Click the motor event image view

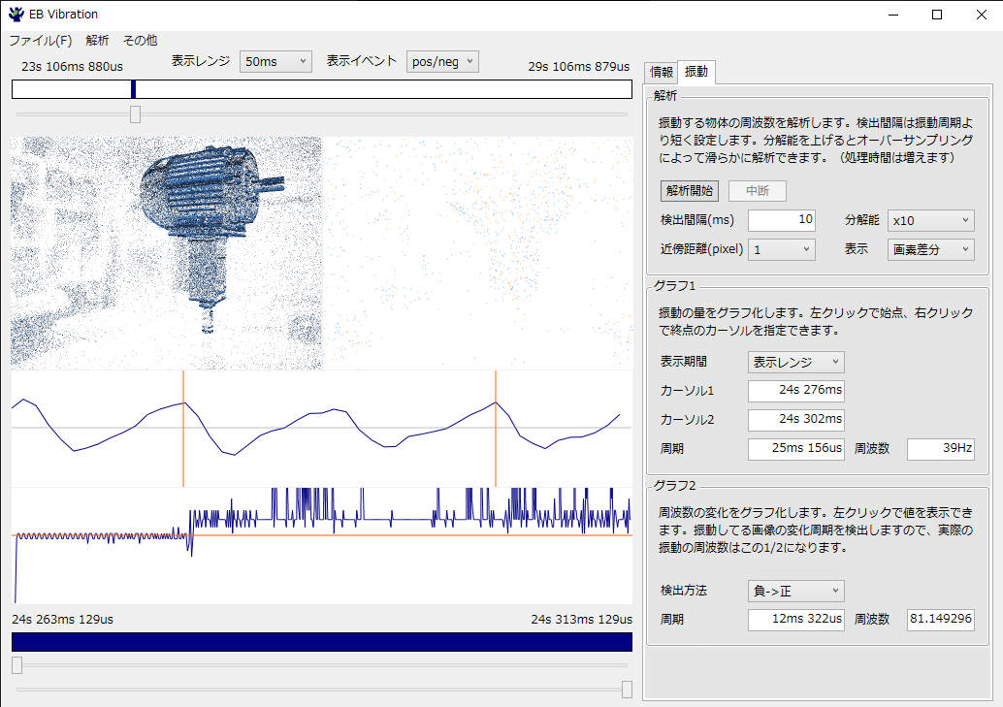click(x=166, y=253)
